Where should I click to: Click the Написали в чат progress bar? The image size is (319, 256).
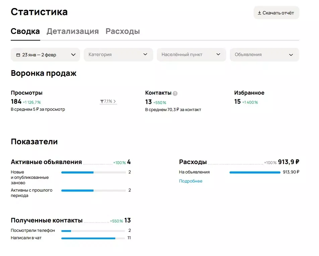click(x=93, y=238)
